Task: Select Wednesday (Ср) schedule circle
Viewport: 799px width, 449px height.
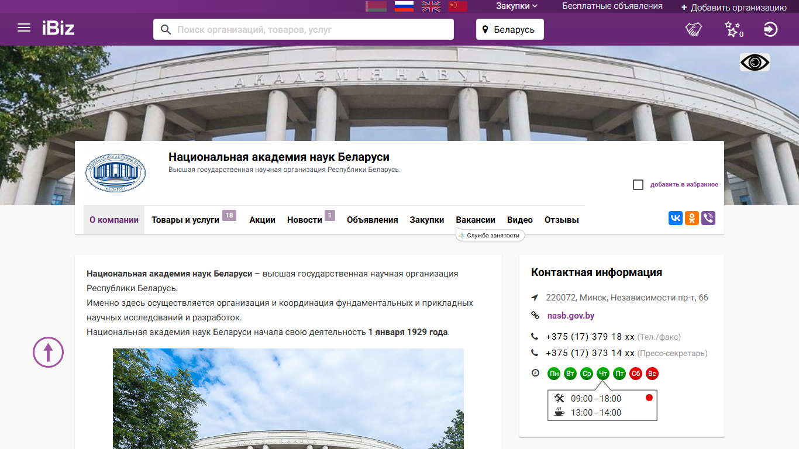Action: pos(587,374)
